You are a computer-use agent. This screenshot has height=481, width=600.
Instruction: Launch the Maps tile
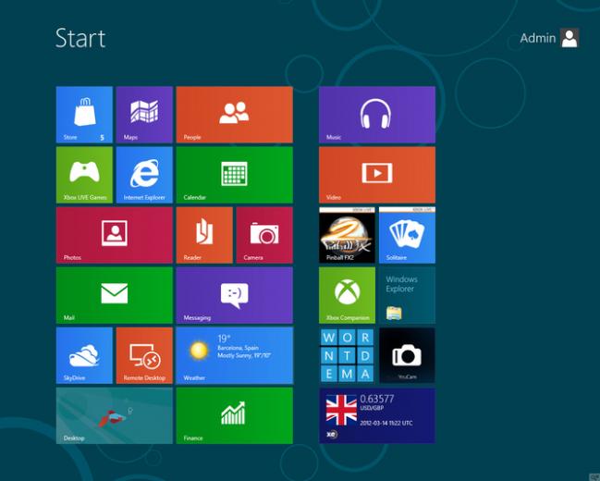point(144,115)
